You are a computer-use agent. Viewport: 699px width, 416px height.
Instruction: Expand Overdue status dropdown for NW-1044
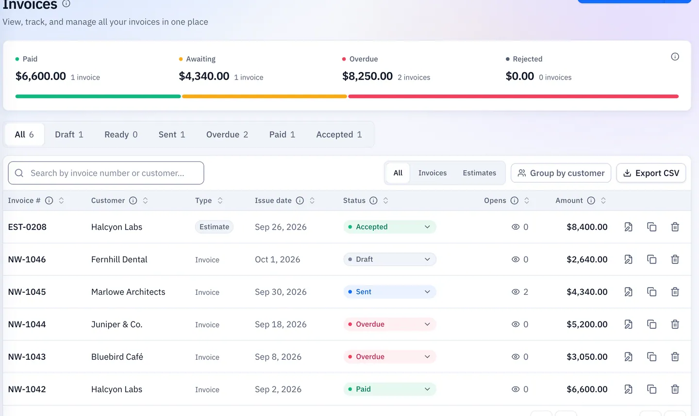point(390,324)
